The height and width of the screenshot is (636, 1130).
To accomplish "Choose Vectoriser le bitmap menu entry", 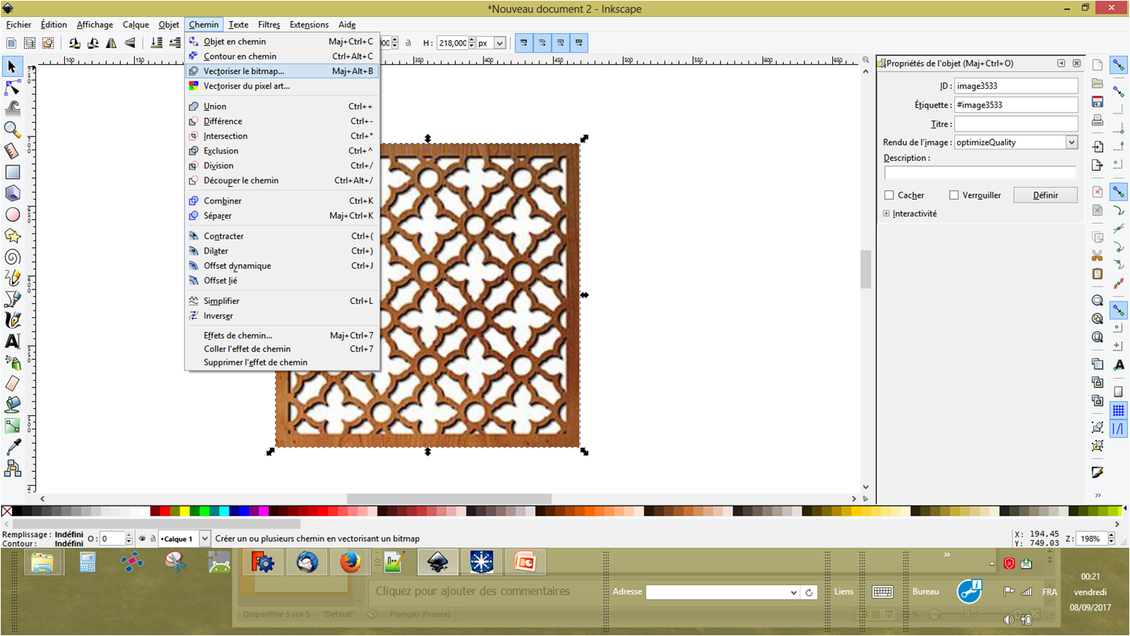I will pos(281,71).
